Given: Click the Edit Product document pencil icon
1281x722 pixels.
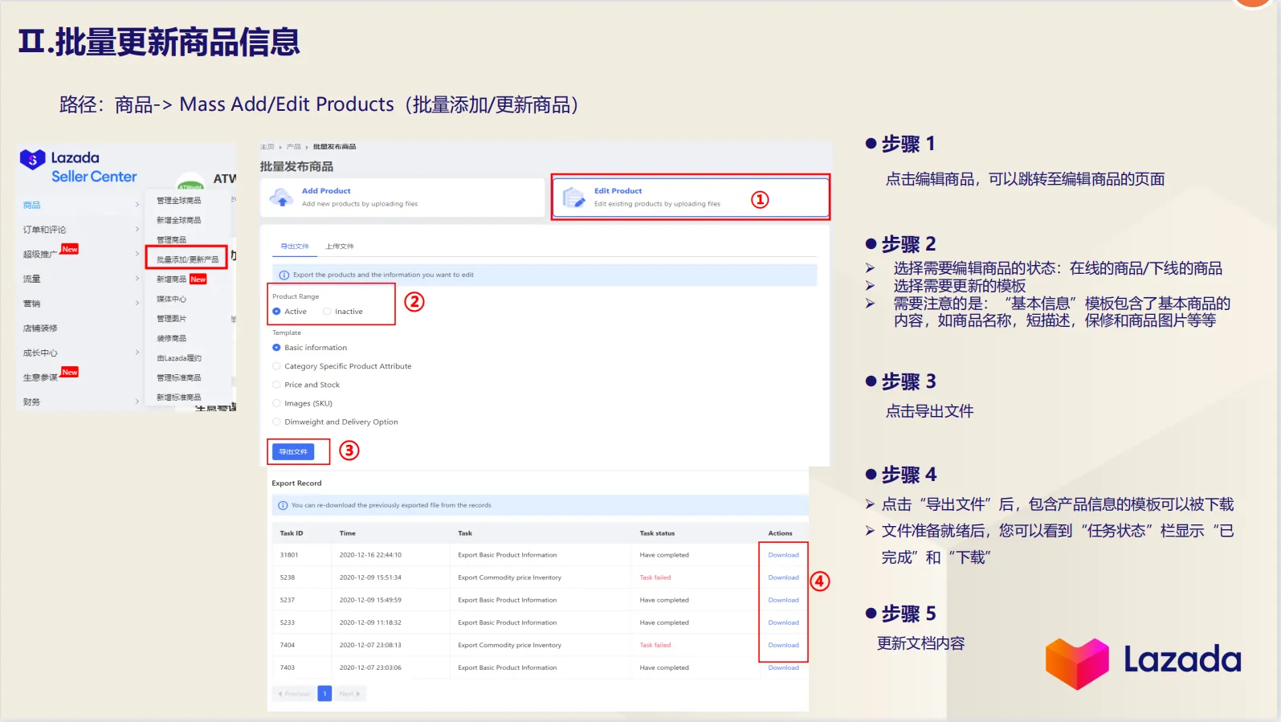Looking at the screenshot, I should (x=573, y=198).
